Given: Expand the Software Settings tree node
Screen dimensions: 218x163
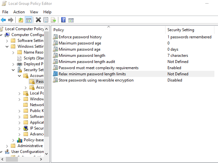Looking at the screenshot, I should pyautogui.click(x=7, y=41).
